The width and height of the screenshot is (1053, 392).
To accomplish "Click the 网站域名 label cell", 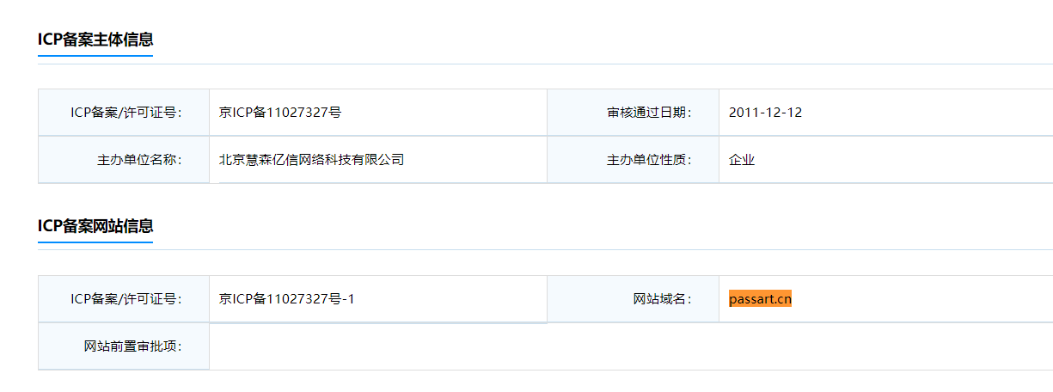I will pyautogui.click(x=662, y=299).
